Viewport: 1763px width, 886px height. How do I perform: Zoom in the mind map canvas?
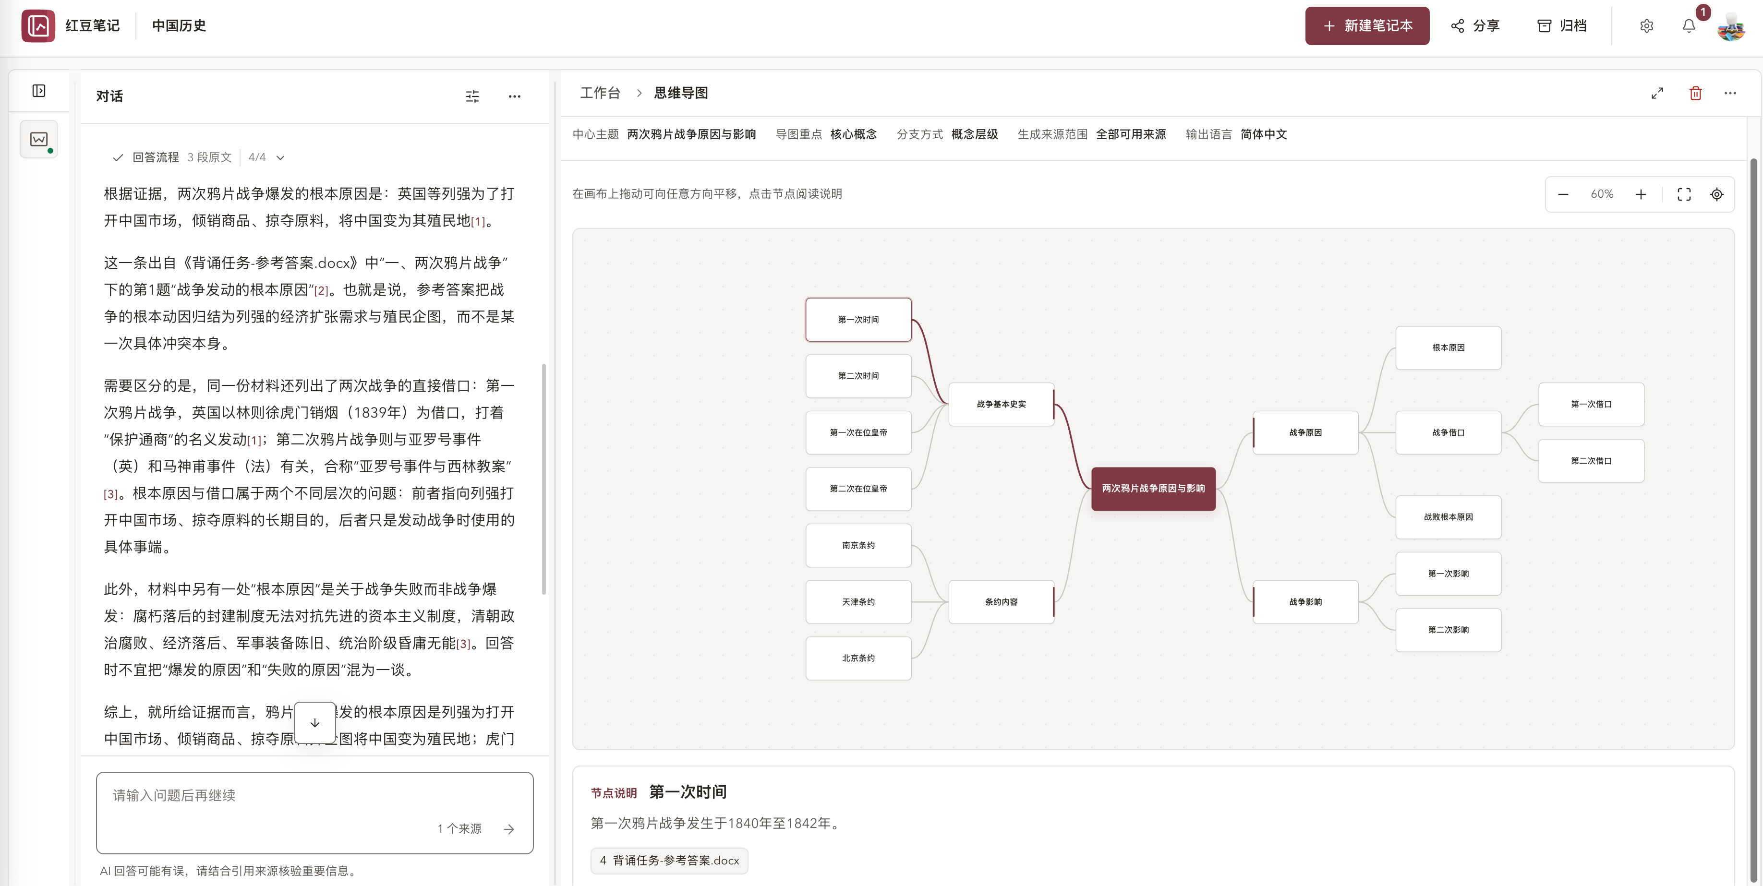pos(1641,194)
